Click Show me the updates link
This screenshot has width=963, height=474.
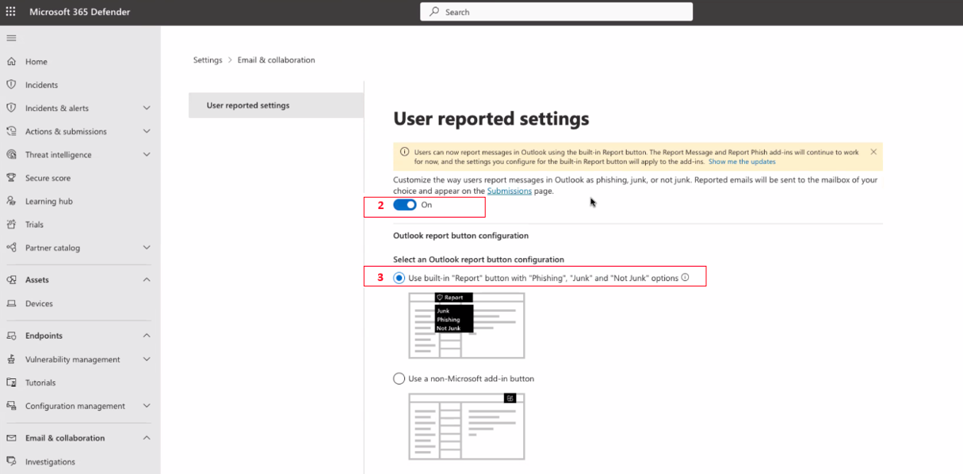coord(742,161)
